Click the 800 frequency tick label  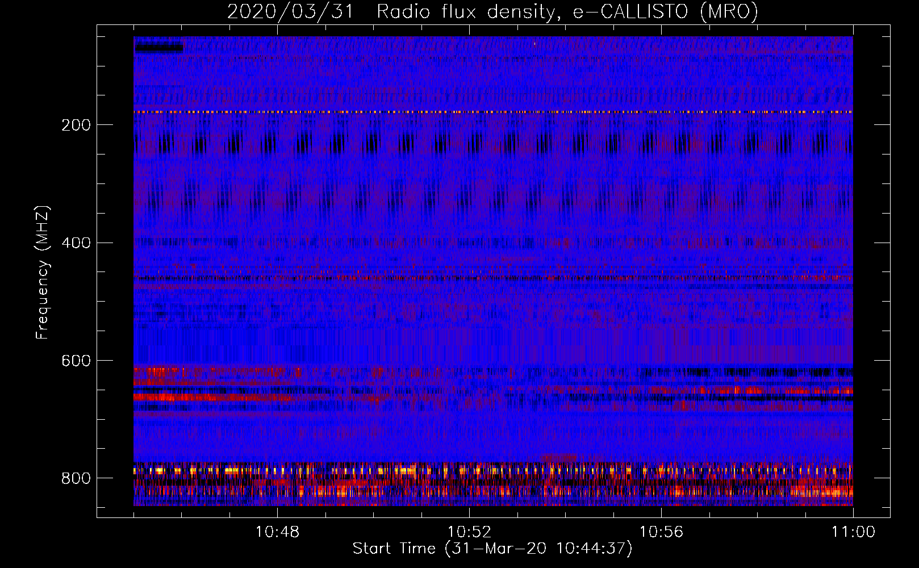[76, 479]
